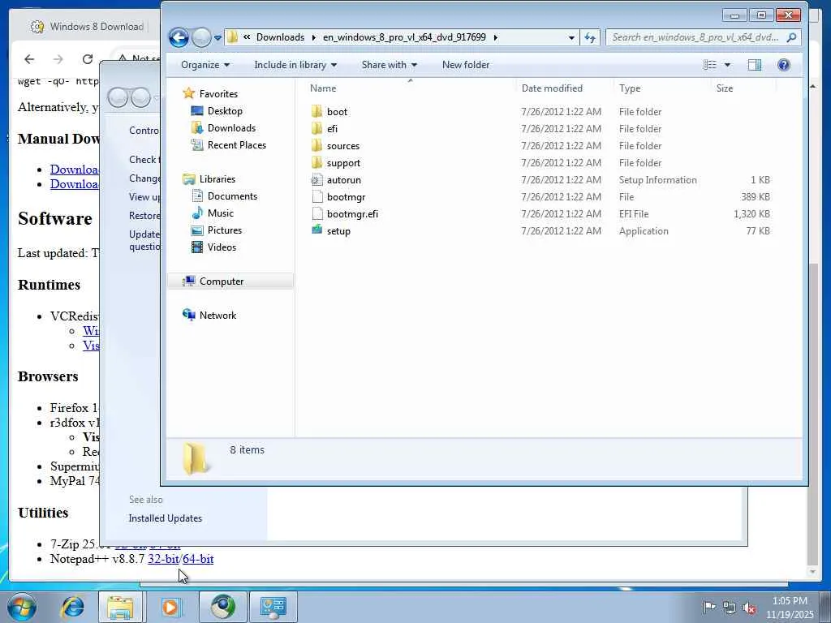Click the muted volume tray icon

[x=749, y=608]
